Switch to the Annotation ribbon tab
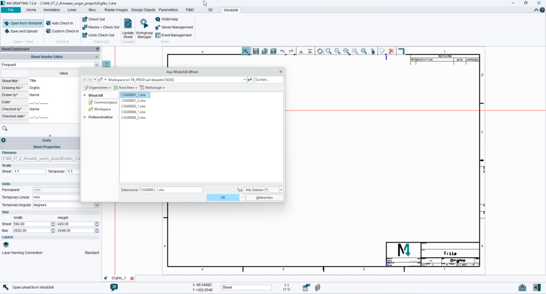The height and width of the screenshot is (294, 546). tap(52, 10)
